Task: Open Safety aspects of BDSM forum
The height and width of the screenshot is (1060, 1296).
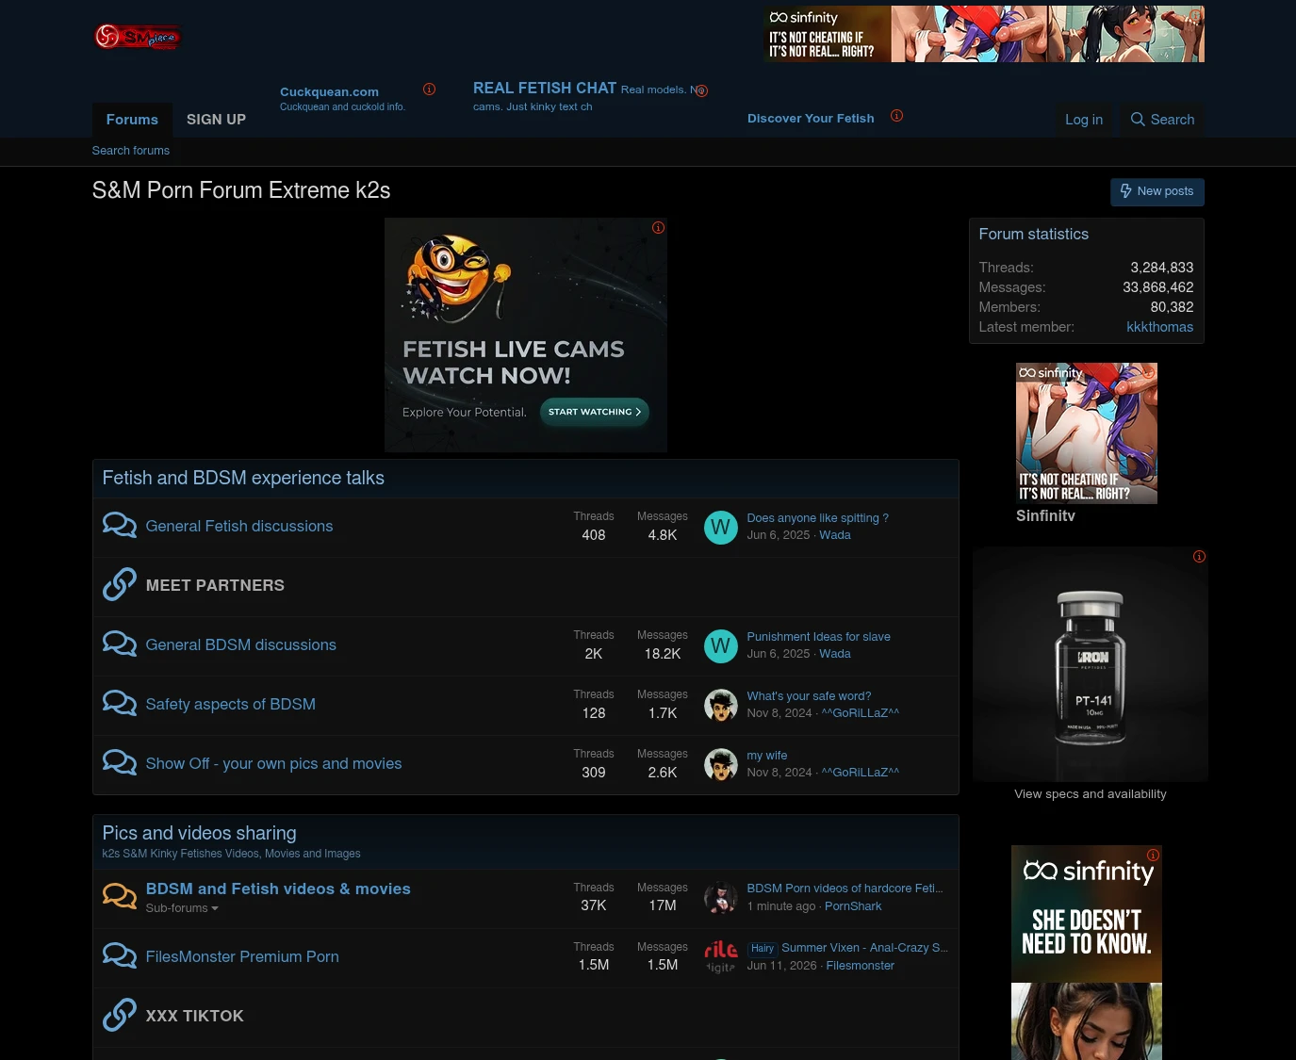Action: (231, 705)
